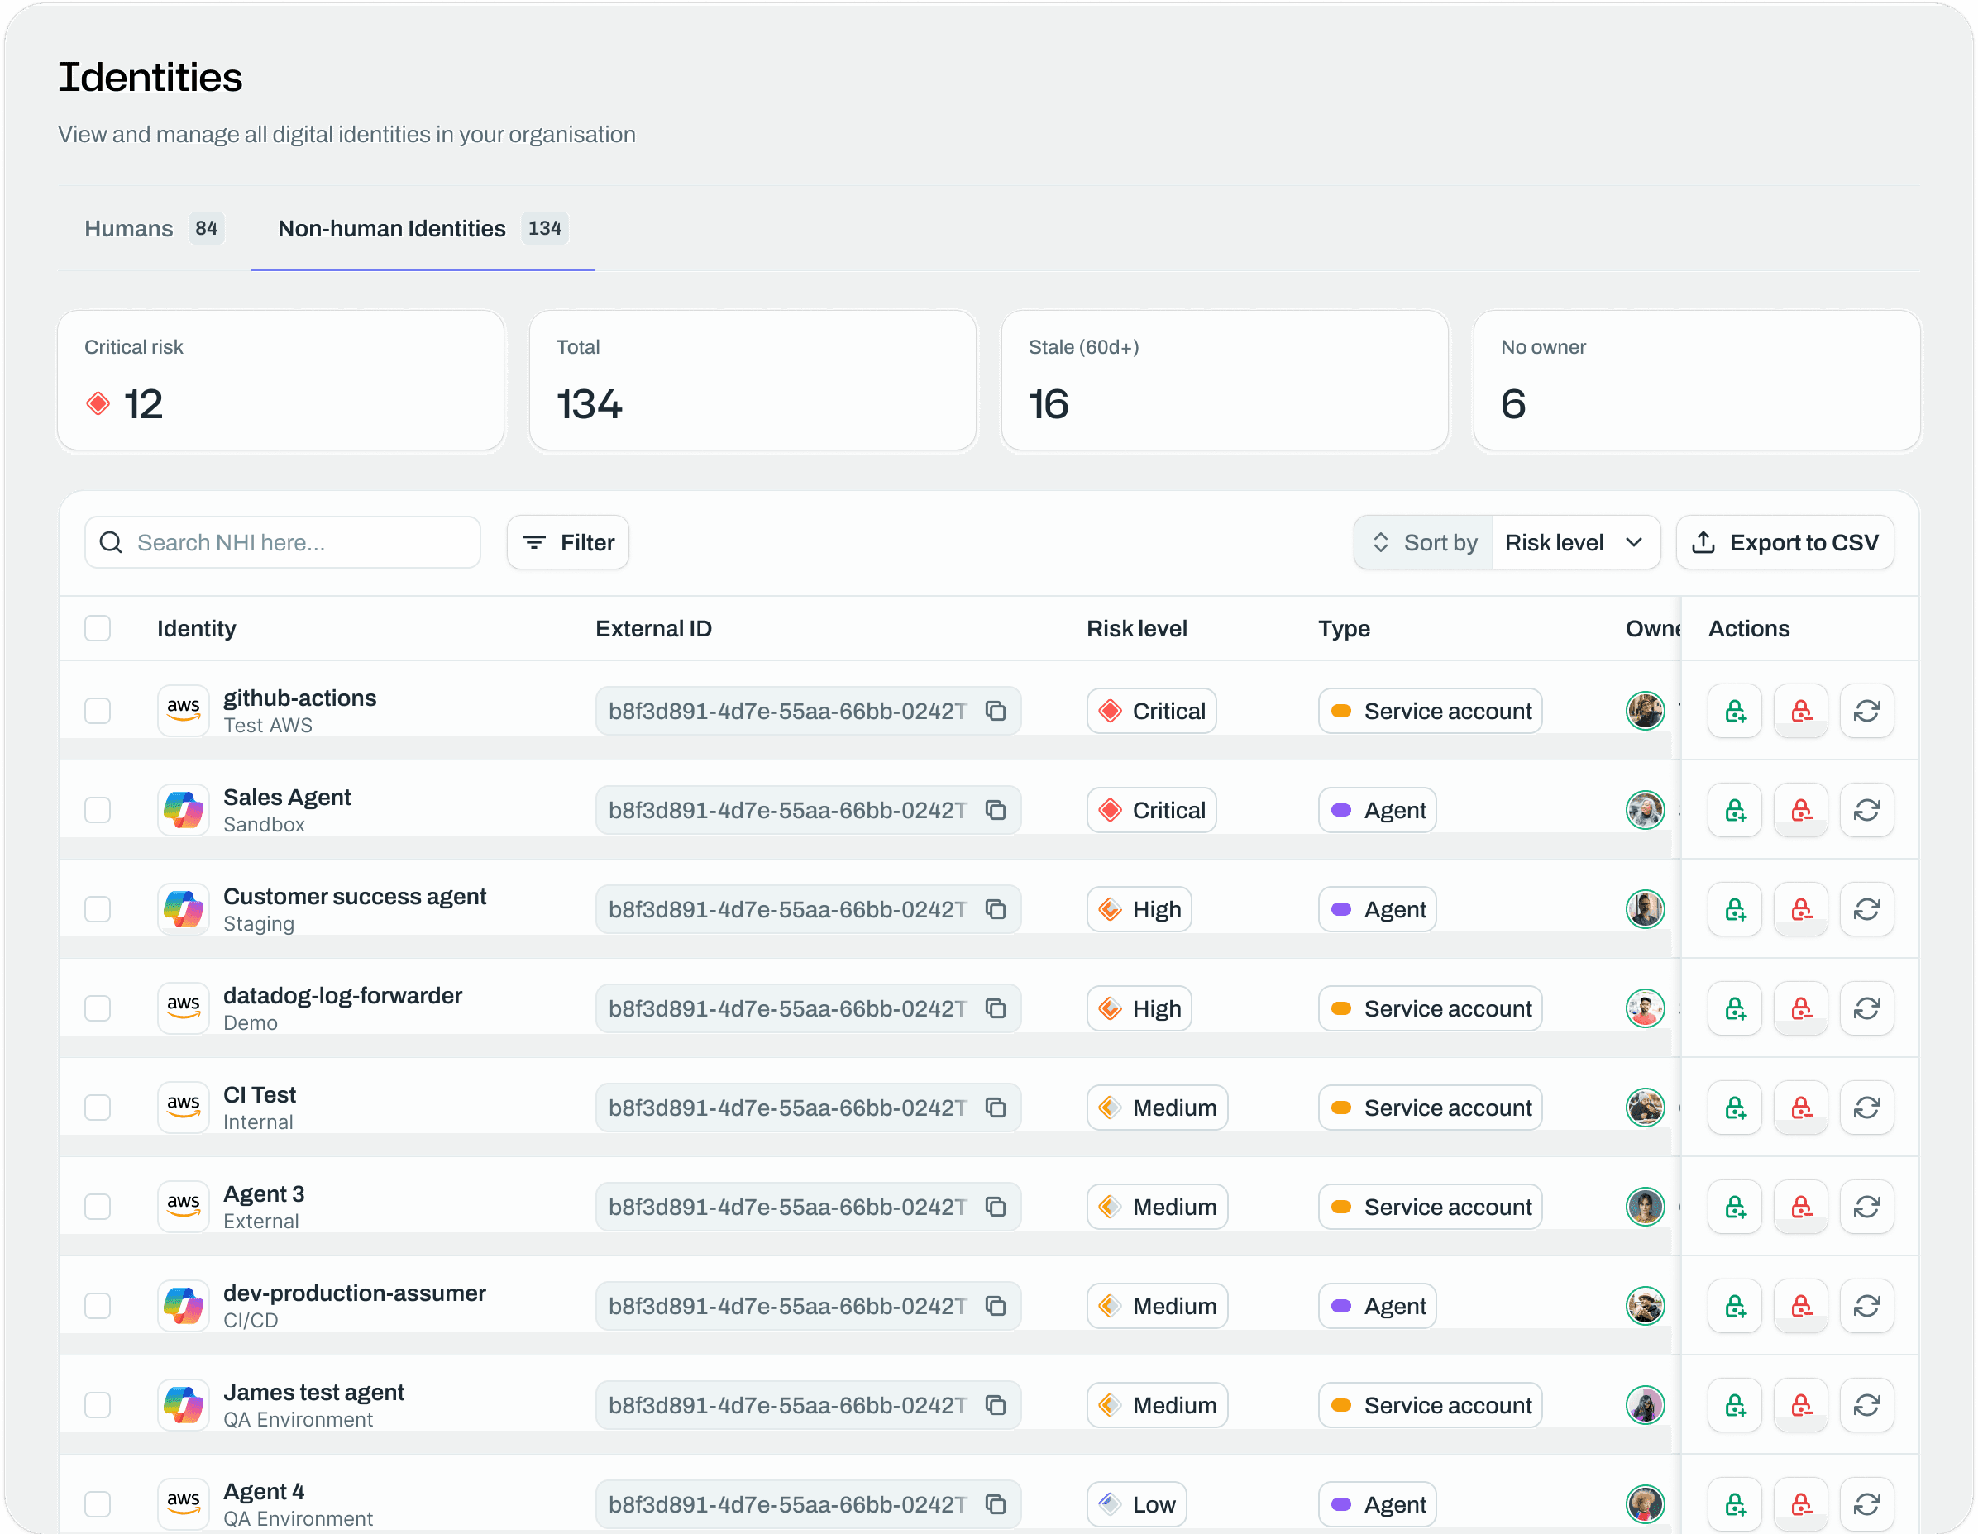Click red revoke lock icon for Agent 3

[x=1800, y=1208]
